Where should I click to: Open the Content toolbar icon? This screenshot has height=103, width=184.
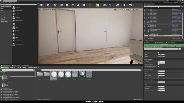(62, 5)
